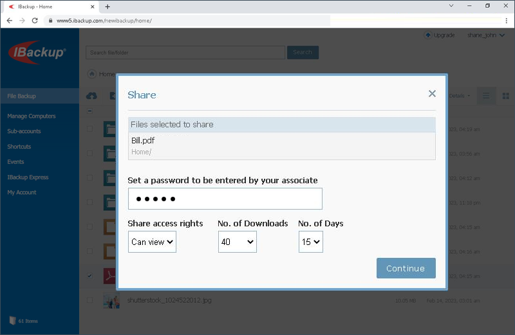Open the No. of Days dropdown

click(x=310, y=242)
